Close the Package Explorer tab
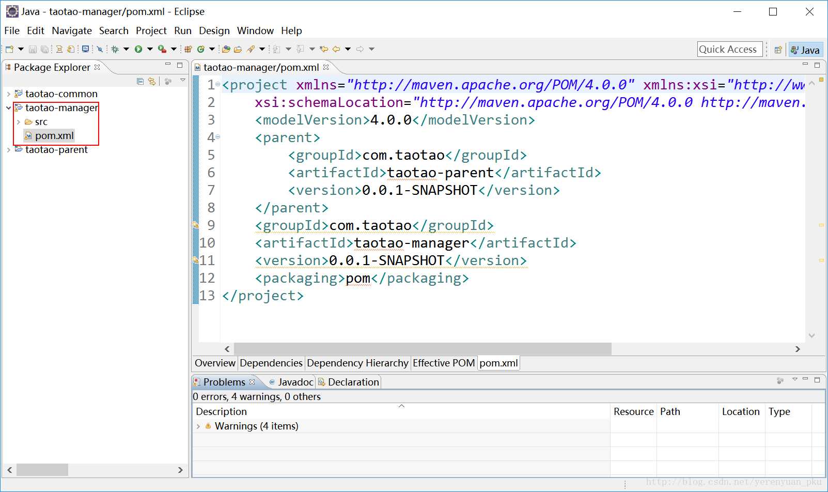 click(x=97, y=67)
